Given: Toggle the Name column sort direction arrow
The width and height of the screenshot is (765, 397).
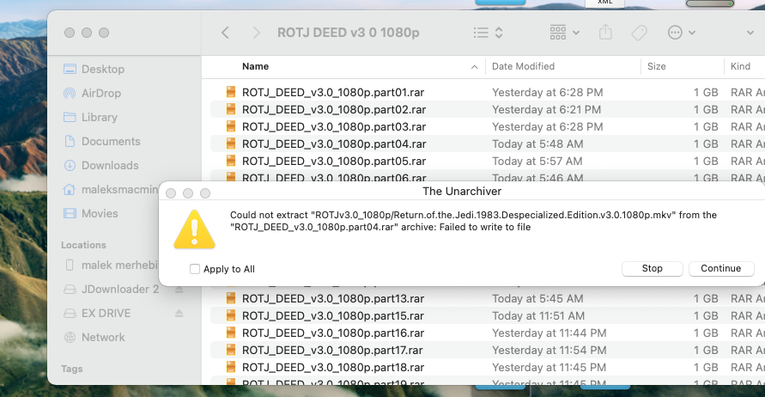Looking at the screenshot, I should (x=474, y=67).
